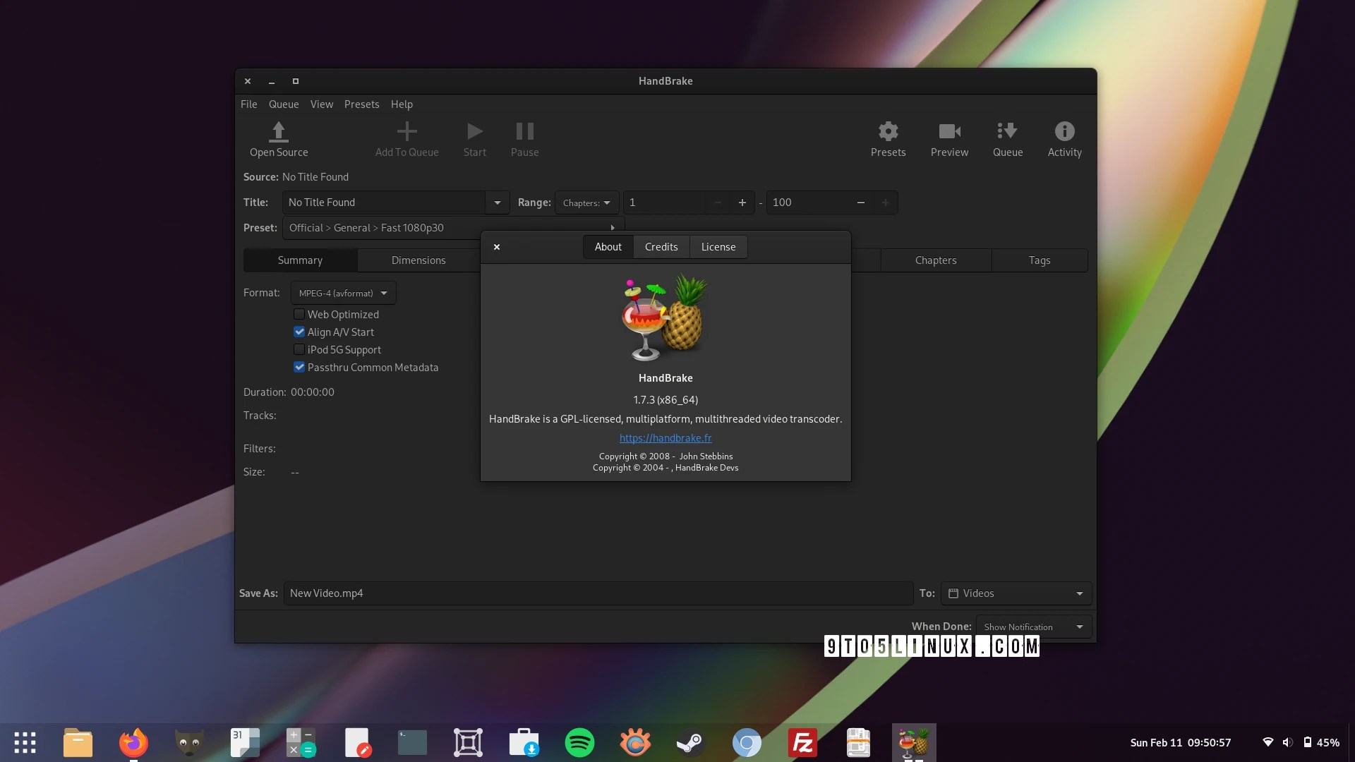Switch to the Credits tab
This screenshot has width=1355, height=762.
[661, 247]
